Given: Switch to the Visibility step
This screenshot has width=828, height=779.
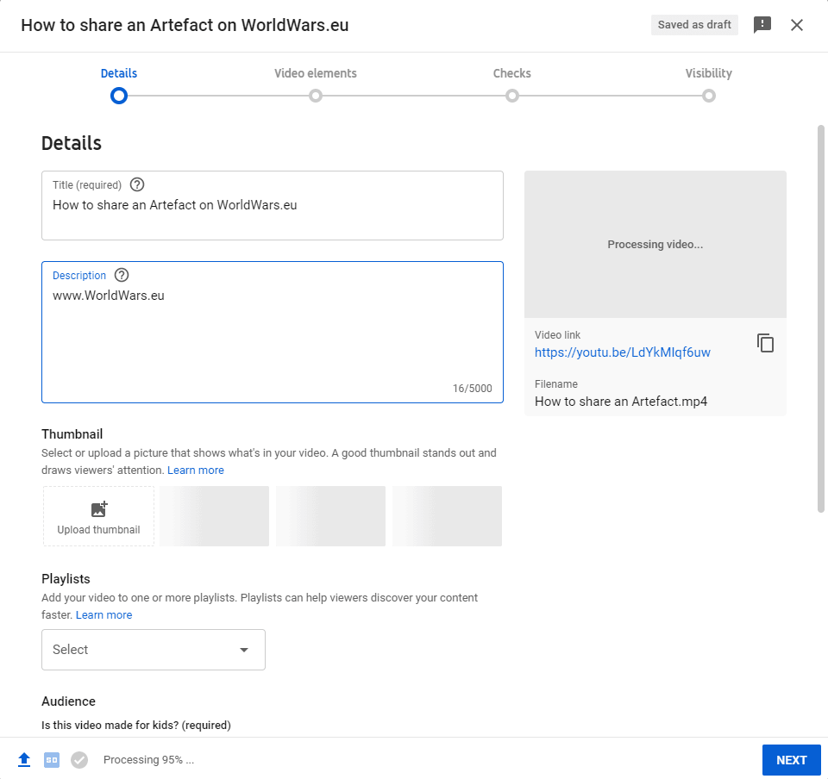Looking at the screenshot, I should pos(709,96).
